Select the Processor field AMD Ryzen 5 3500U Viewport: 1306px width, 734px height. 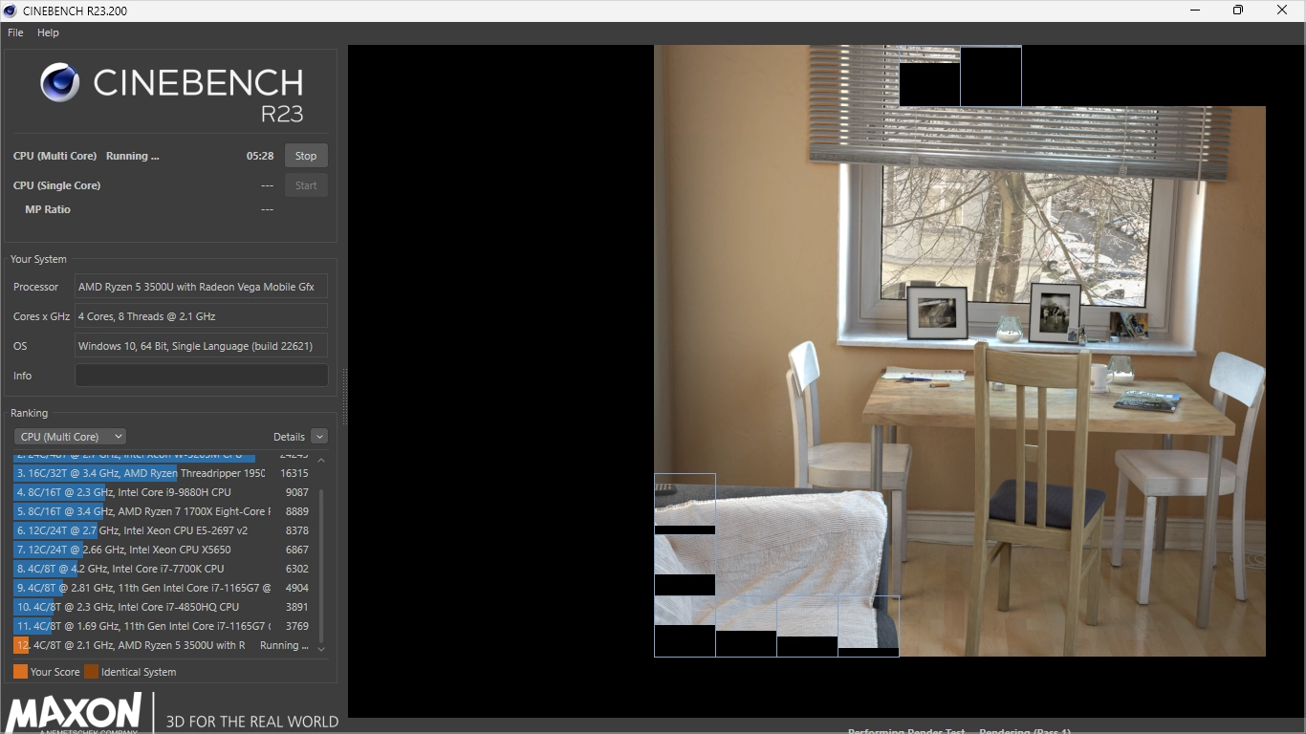click(202, 287)
